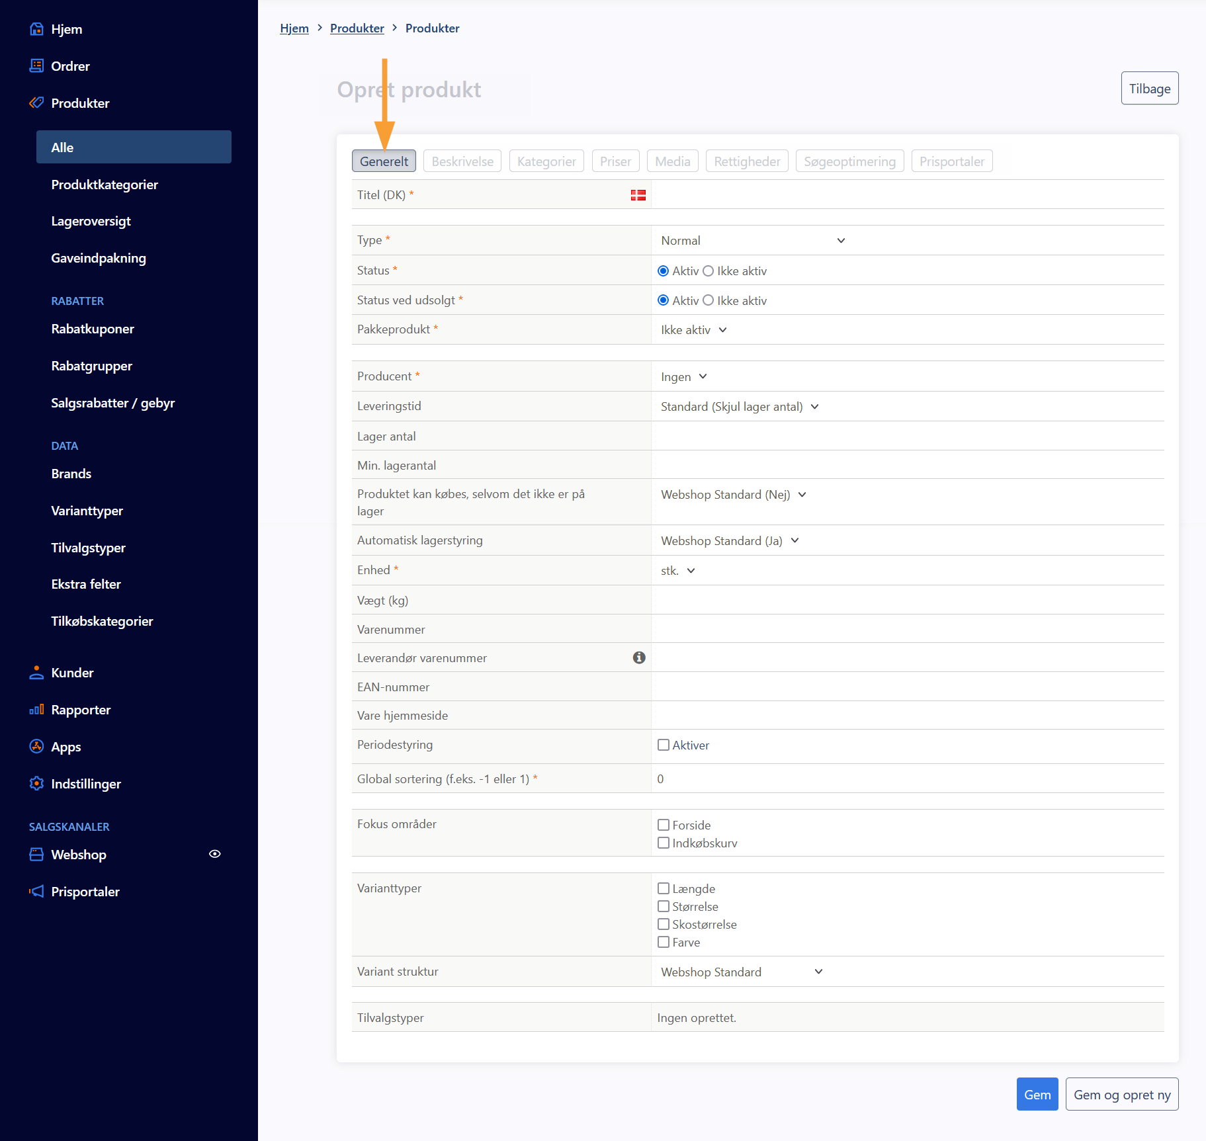Image resolution: width=1206 pixels, height=1141 pixels.
Task: Open the Automatisk lagerstyring dropdown
Action: (x=730, y=541)
